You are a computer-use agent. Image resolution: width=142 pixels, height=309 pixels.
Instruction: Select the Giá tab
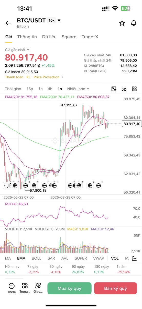point(9,37)
